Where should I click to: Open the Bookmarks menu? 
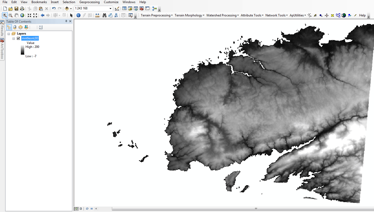39,2
